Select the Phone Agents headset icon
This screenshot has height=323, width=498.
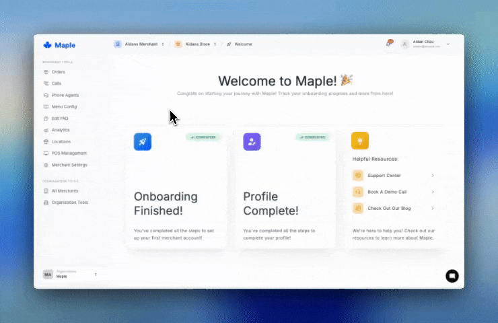pyautogui.click(x=46, y=96)
